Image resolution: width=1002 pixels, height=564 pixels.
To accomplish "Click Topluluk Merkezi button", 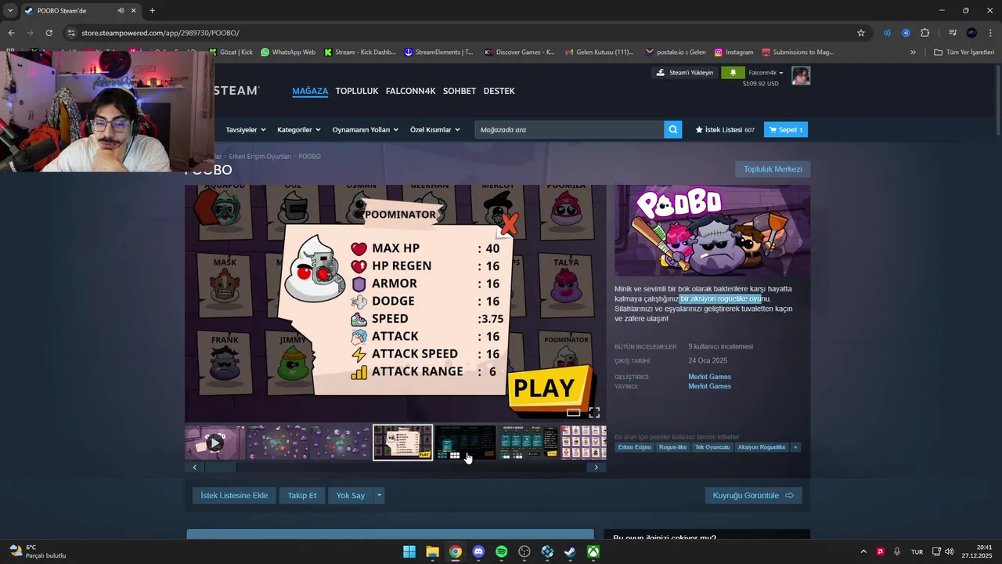I will tap(773, 169).
